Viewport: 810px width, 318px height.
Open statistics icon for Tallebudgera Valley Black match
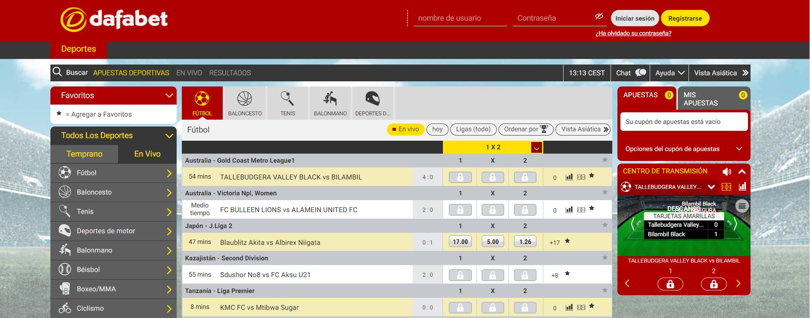[569, 176]
